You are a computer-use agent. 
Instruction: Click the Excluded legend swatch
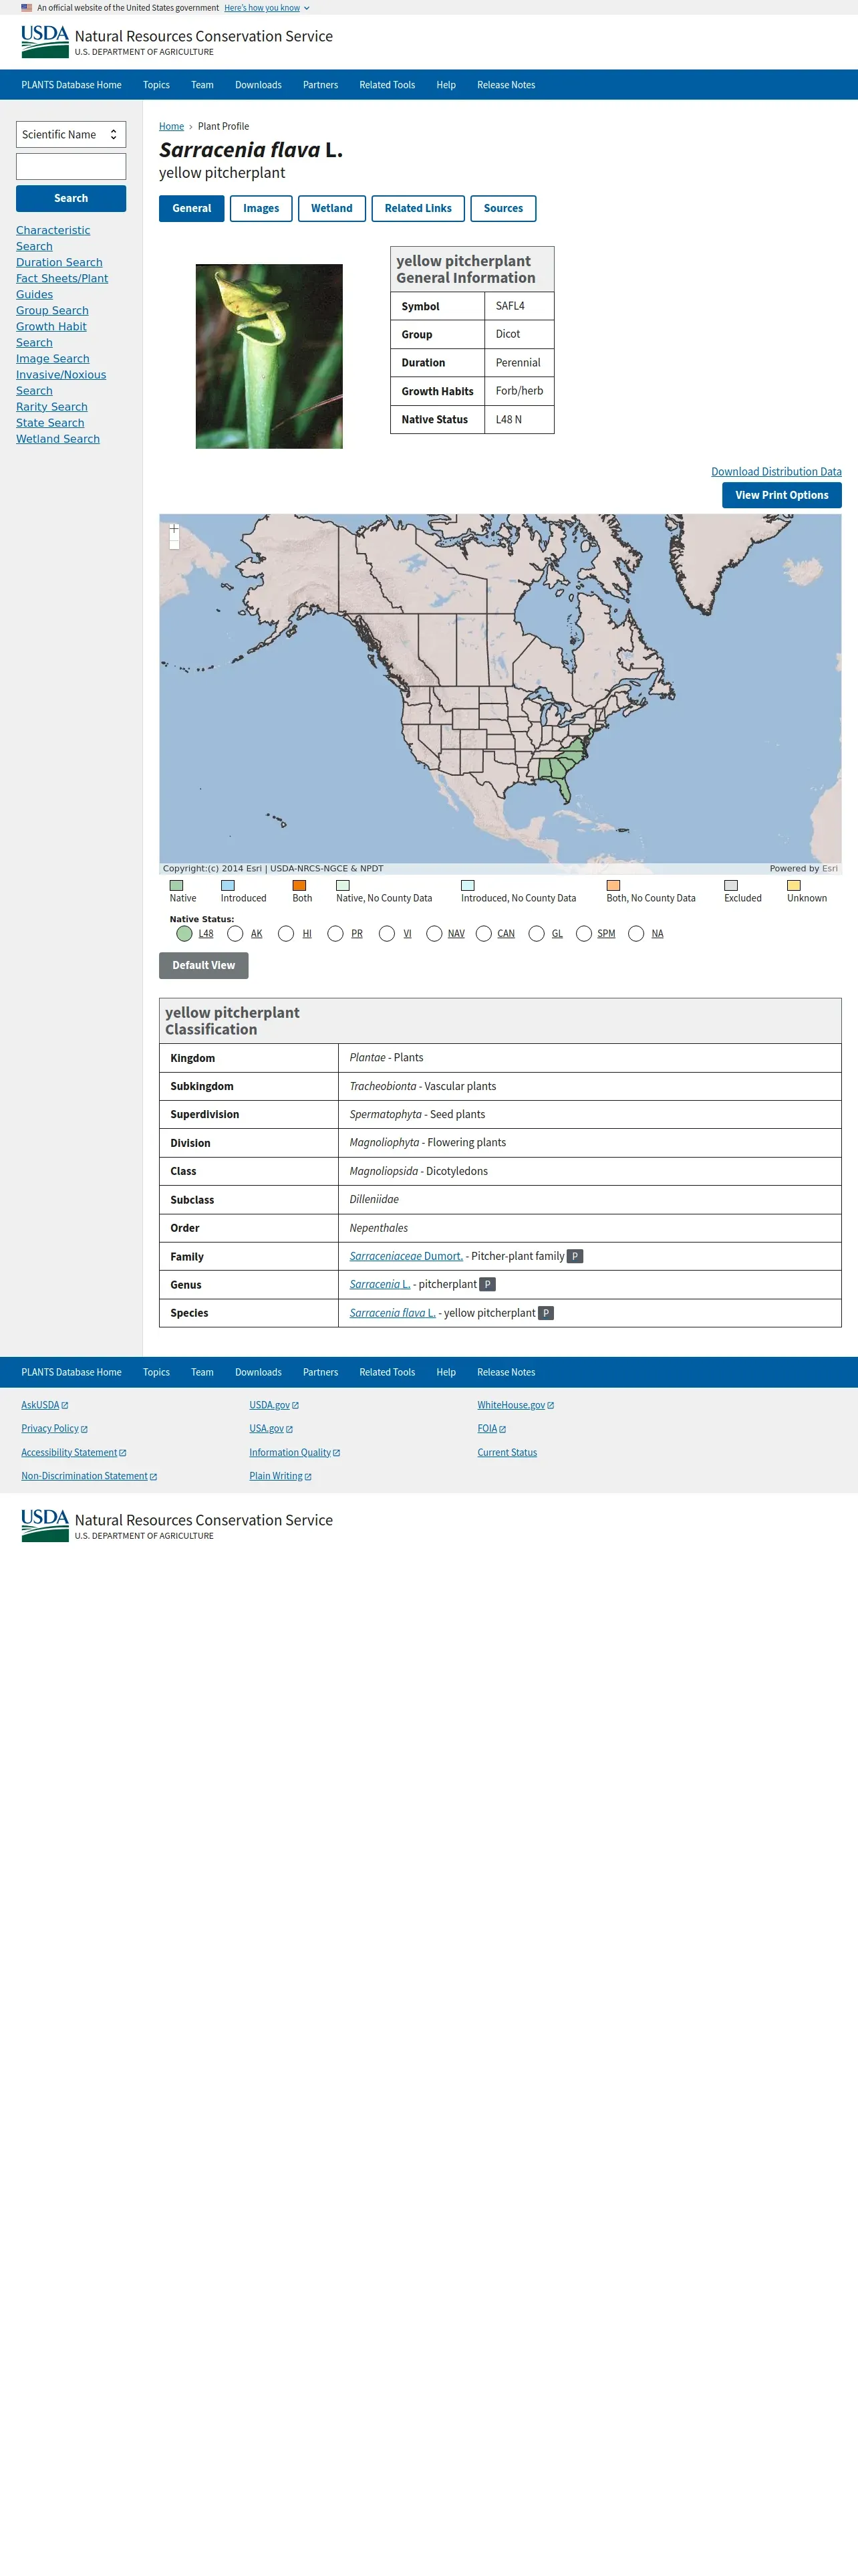[x=731, y=885]
